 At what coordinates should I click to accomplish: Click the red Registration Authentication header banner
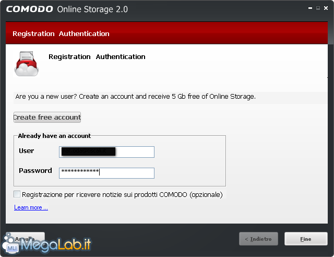click(166, 33)
